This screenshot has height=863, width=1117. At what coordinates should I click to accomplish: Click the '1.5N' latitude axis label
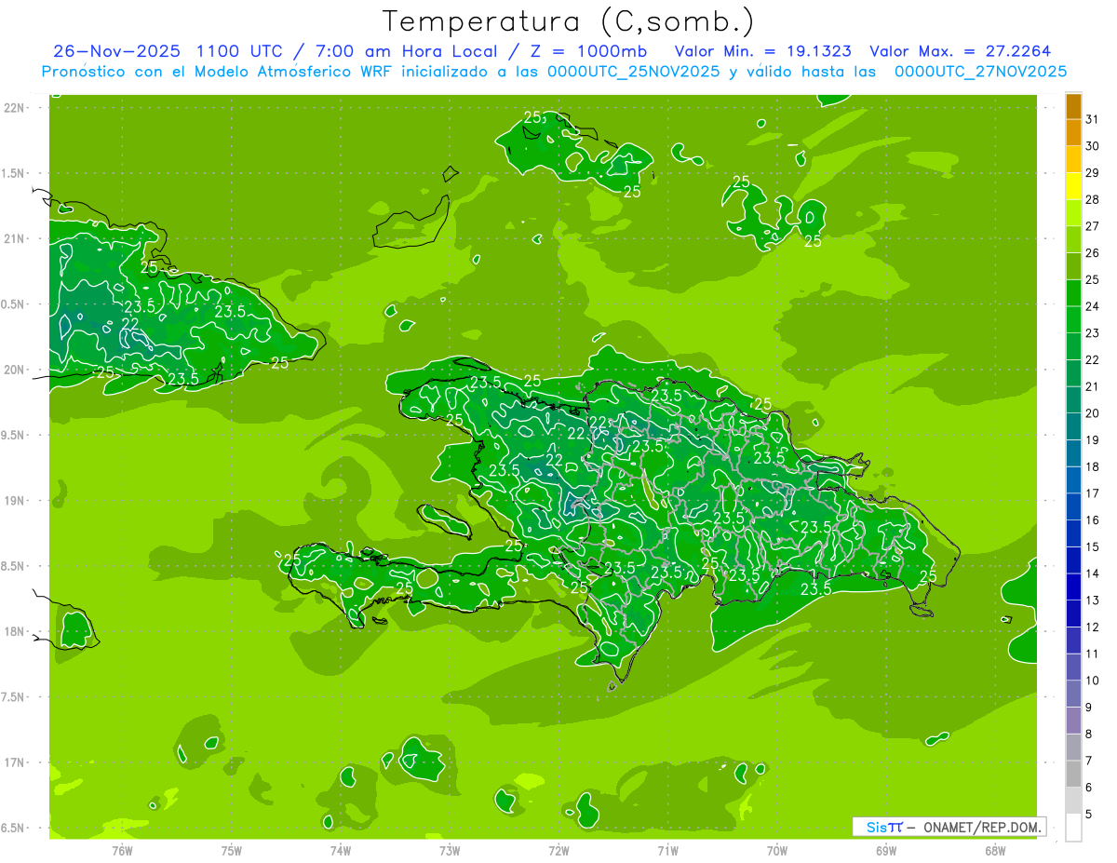[13, 173]
